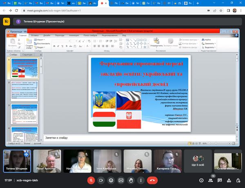245x188 pixels.
Task: Open the more options three-dot menu
Action: click(x=141, y=180)
